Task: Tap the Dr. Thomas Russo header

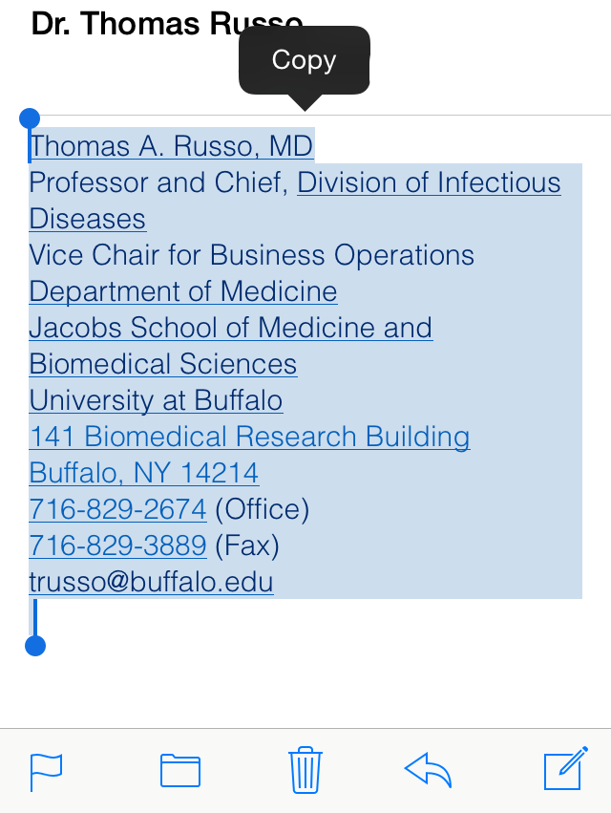Action: [x=134, y=24]
